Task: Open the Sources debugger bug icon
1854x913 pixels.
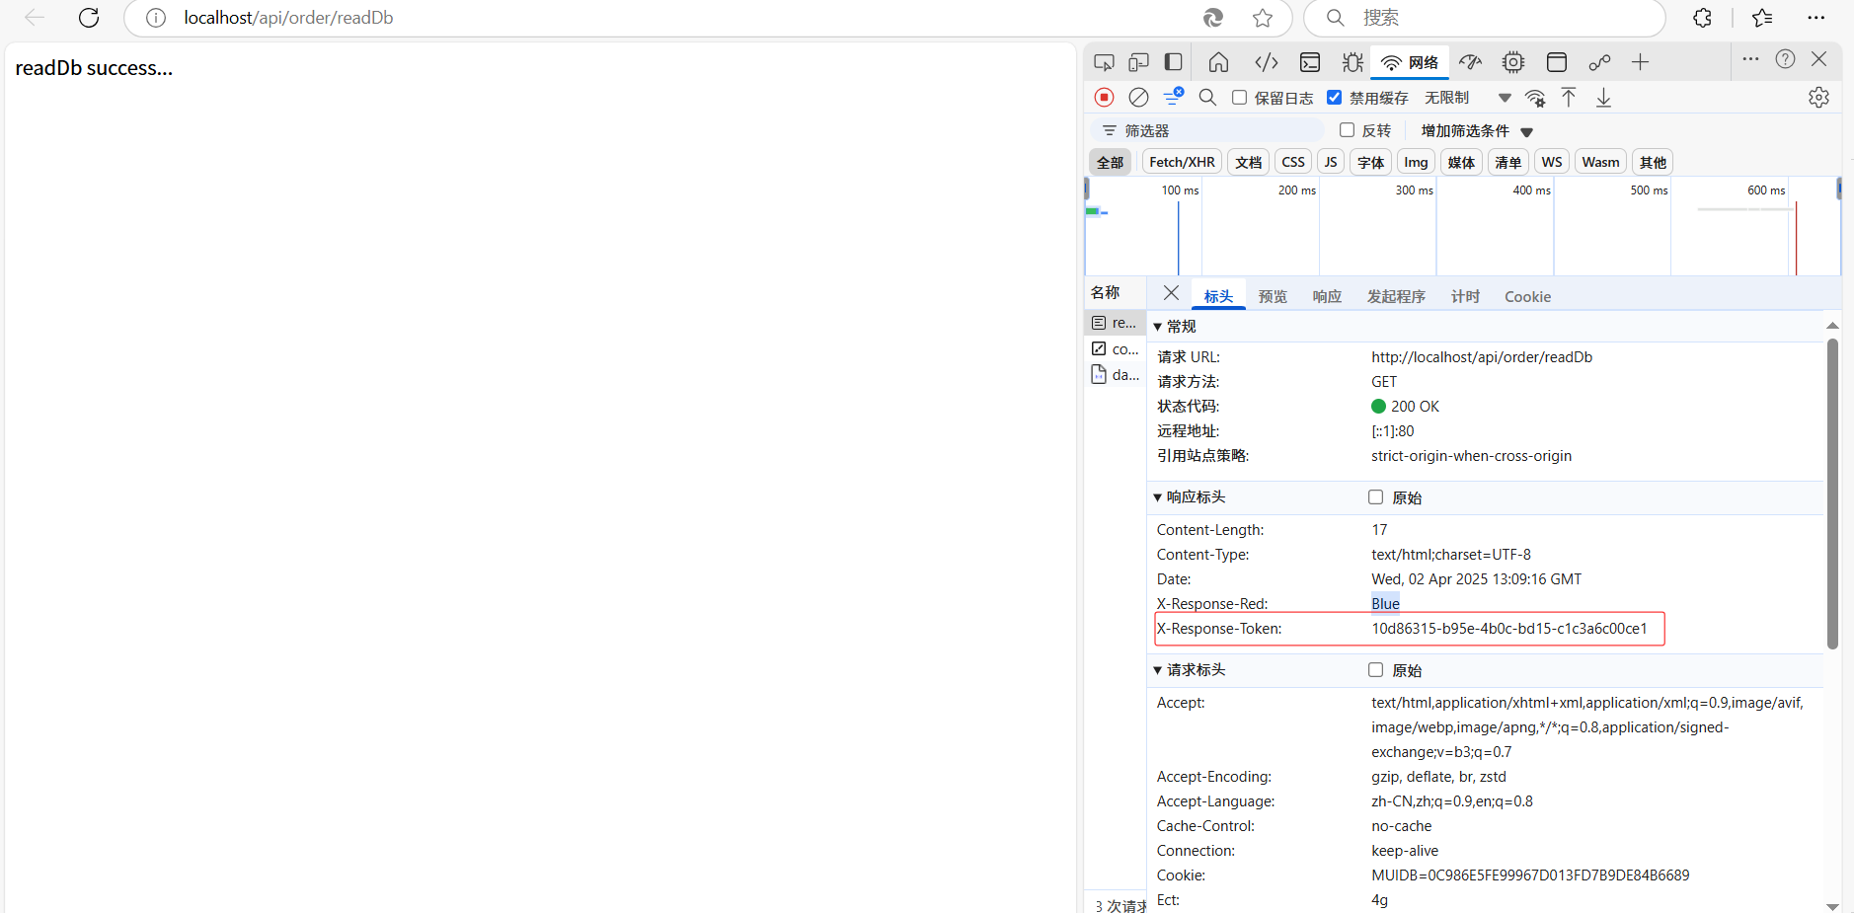Action: [x=1352, y=62]
